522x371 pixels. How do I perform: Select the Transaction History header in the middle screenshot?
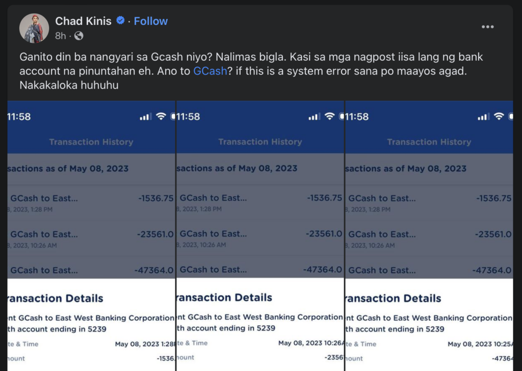tap(260, 142)
